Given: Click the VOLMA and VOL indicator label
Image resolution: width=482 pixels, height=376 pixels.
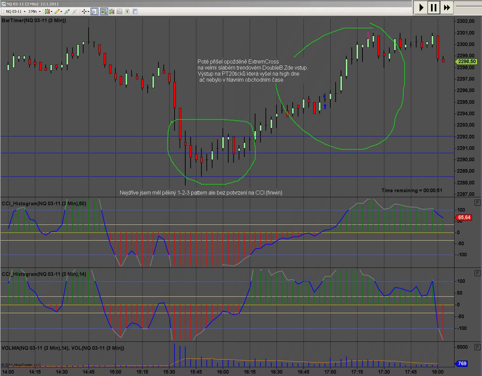Looking at the screenshot, I should click(x=63, y=348).
